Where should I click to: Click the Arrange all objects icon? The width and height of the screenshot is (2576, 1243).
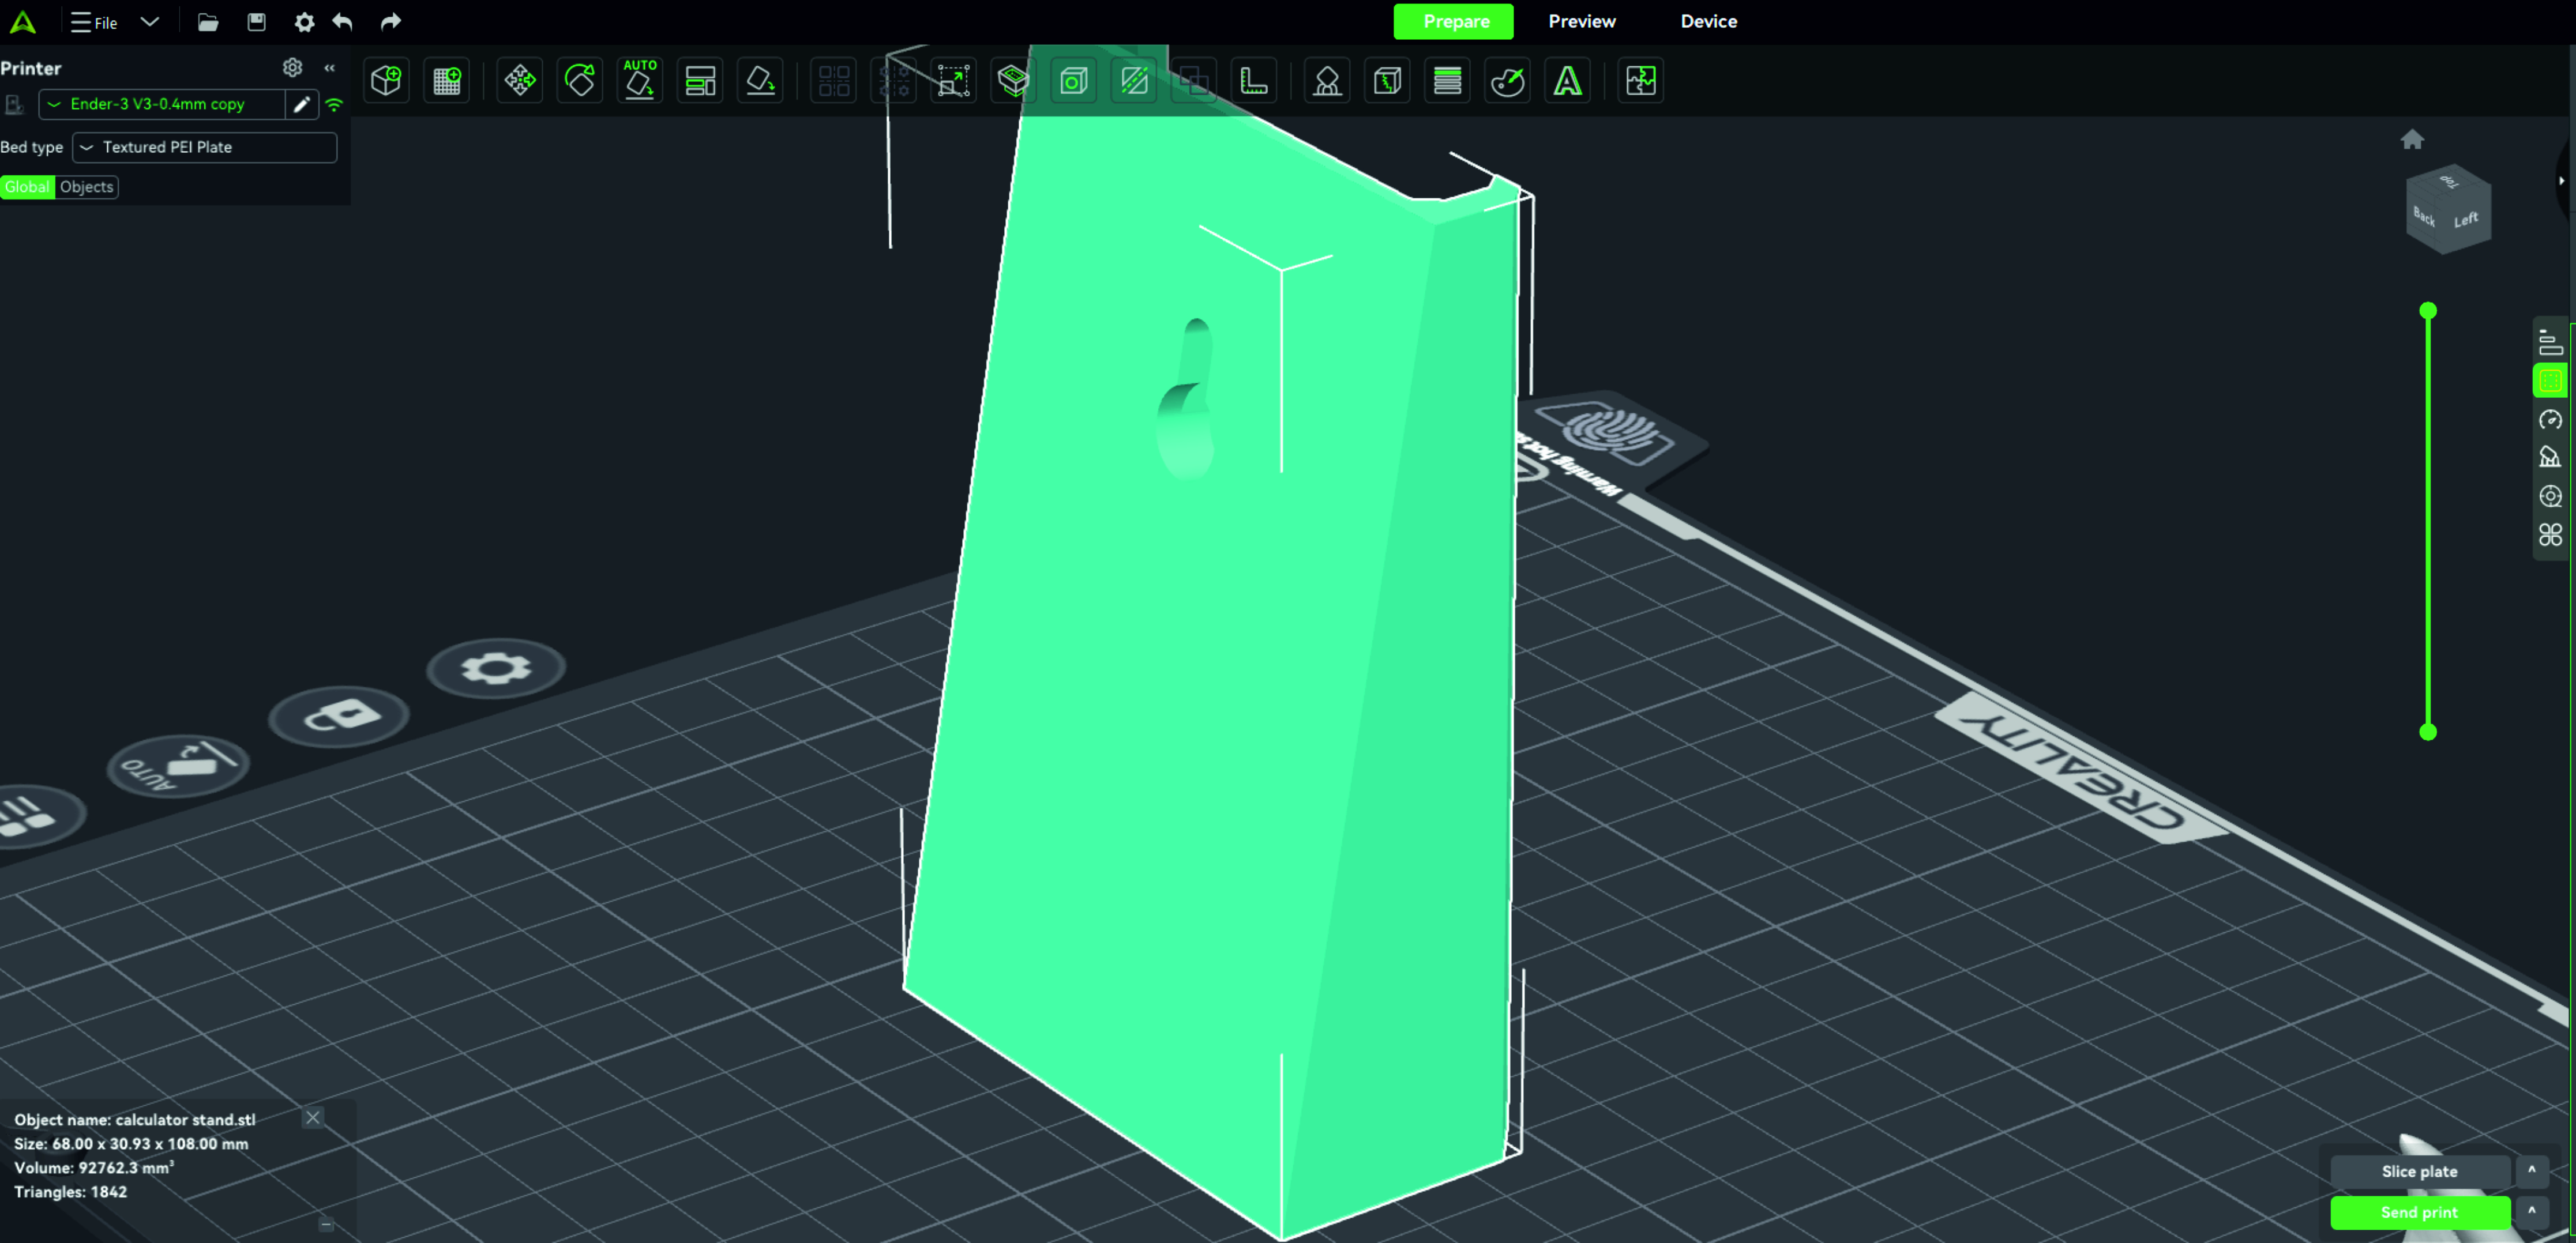pos(700,80)
